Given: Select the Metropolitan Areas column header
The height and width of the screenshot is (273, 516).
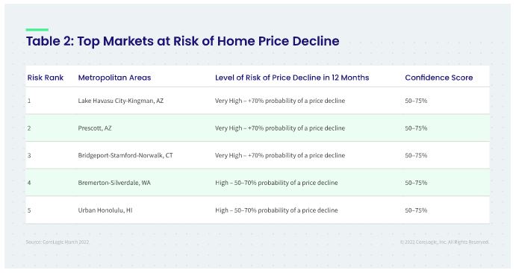Looking at the screenshot, I should tap(114, 78).
